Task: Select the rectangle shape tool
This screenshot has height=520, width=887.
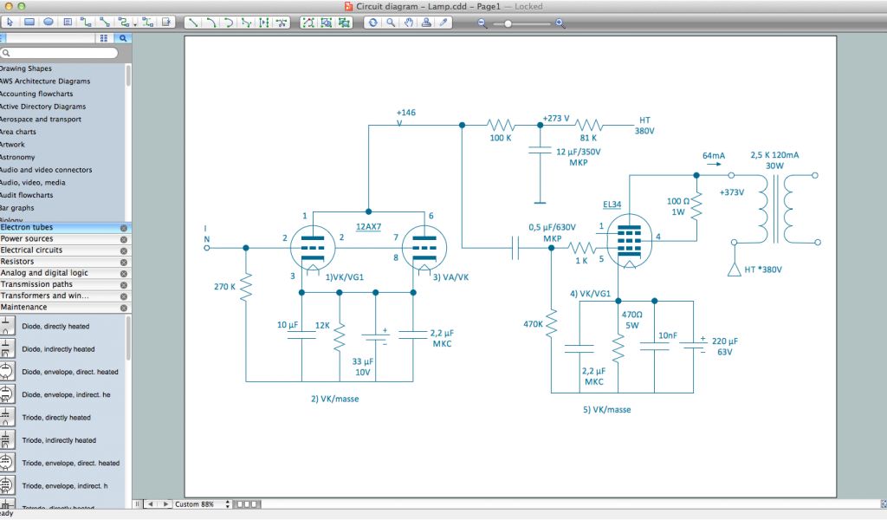Action: [29, 23]
